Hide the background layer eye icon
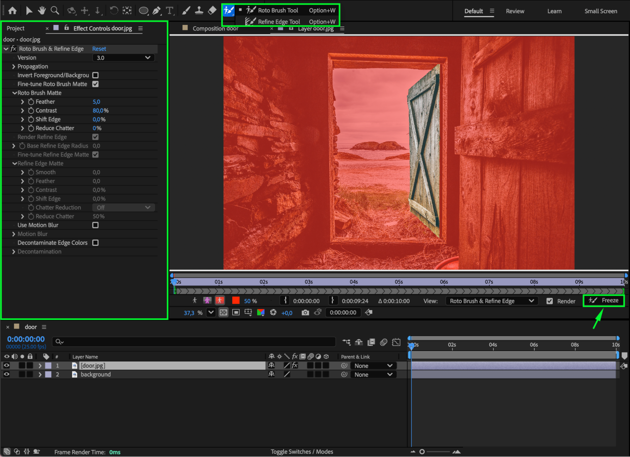This screenshot has width=630, height=457. (x=7, y=374)
